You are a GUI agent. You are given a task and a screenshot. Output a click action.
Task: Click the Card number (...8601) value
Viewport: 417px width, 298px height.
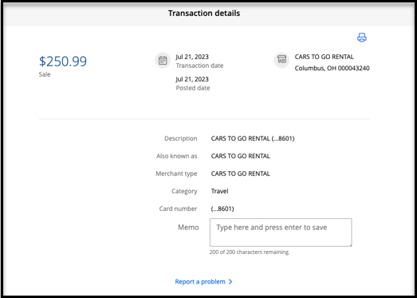coord(222,209)
